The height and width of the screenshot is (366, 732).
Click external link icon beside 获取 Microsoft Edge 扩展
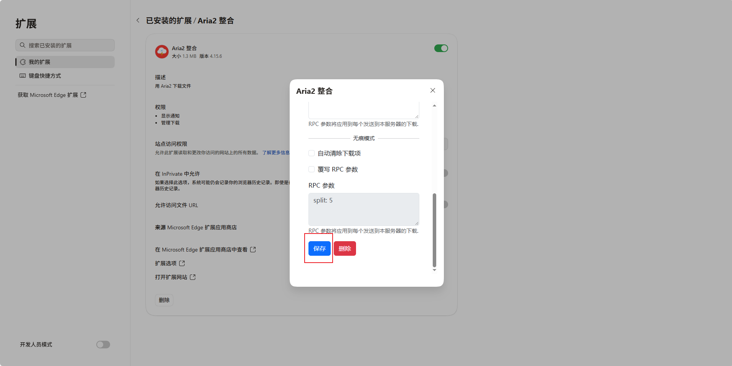[x=83, y=95]
